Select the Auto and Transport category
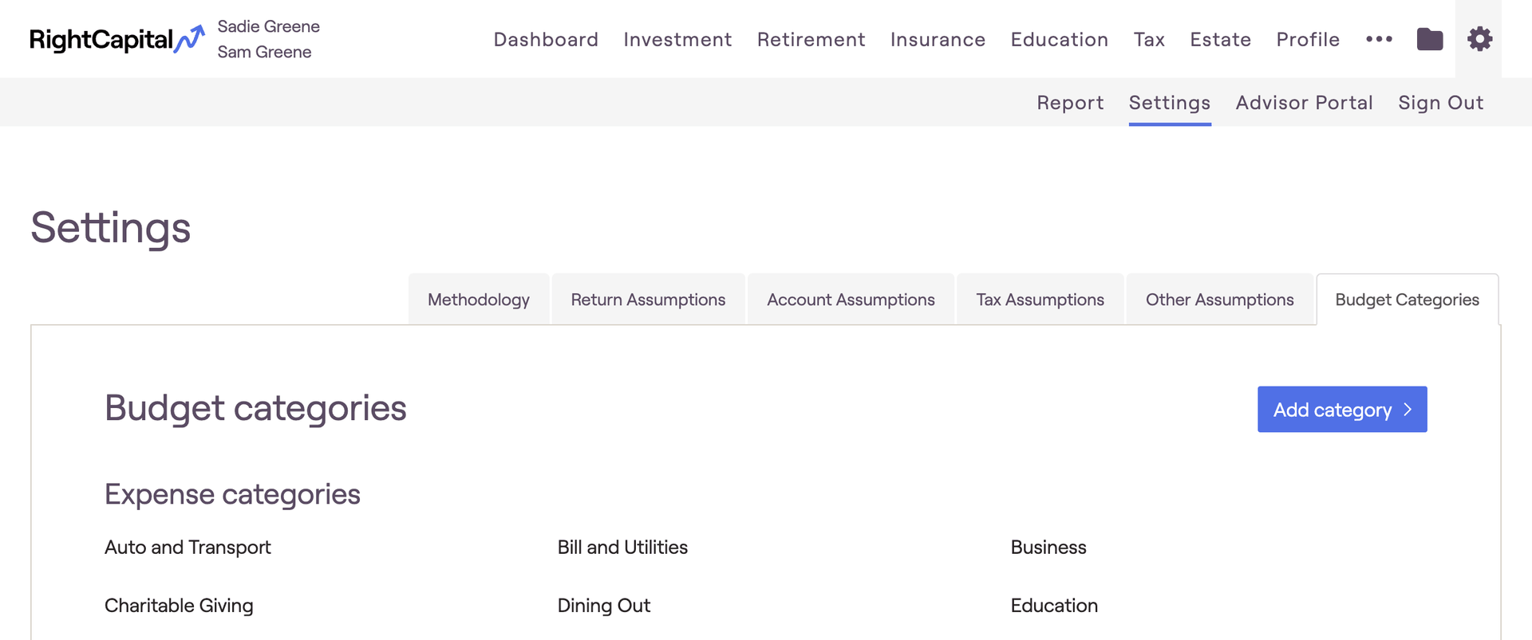Screen dimensions: 1532x640 point(188,548)
